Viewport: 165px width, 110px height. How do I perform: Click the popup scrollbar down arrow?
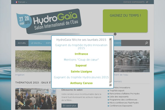(110, 85)
